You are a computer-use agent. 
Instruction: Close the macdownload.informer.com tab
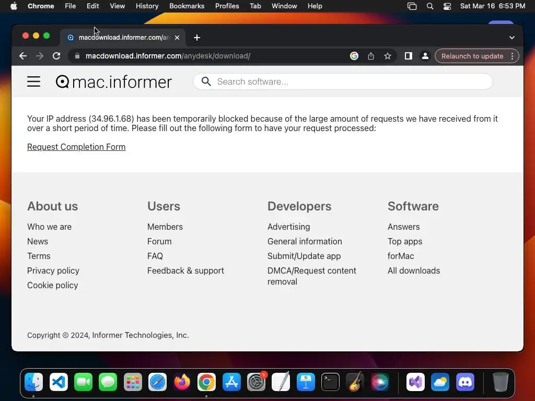point(177,38)
